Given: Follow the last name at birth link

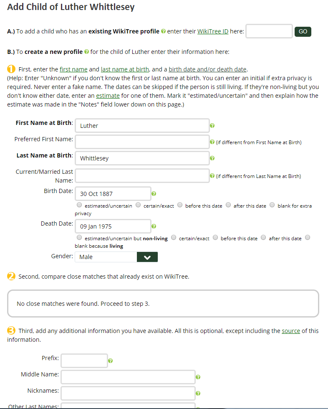Looking at the screenshot, I should coord(125,69).
